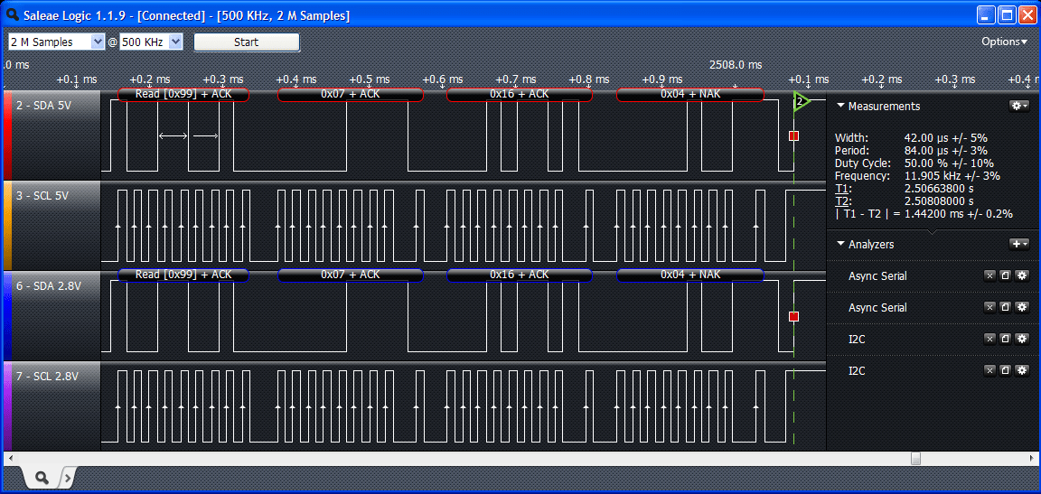Click the horizontal scrollbar thumb

point(915,458)
